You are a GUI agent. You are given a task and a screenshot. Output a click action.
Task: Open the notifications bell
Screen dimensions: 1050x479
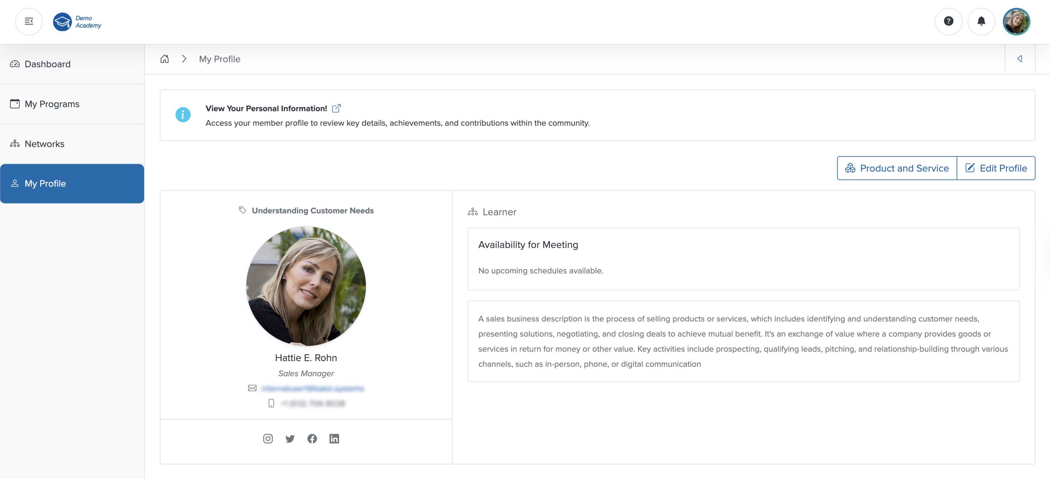981,21
